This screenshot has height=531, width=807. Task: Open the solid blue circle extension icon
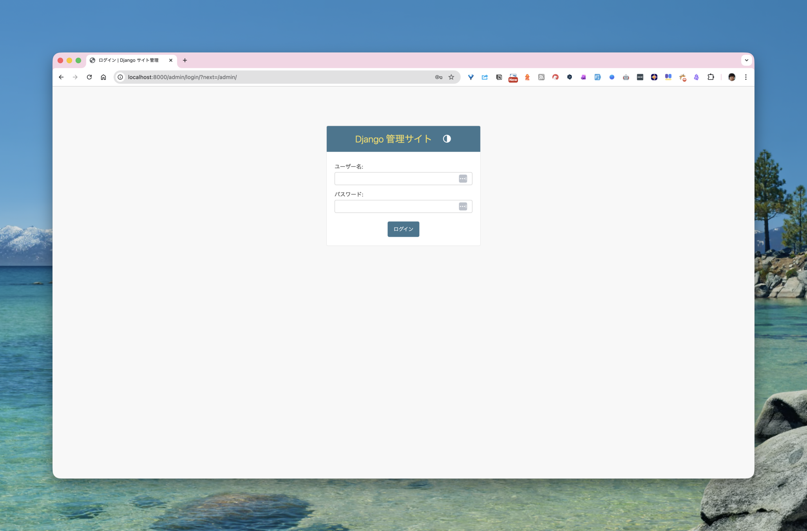click(x=612, y=77)
